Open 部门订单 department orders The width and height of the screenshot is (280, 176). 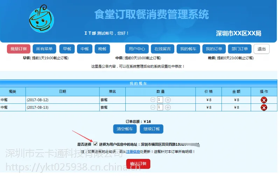240,49
